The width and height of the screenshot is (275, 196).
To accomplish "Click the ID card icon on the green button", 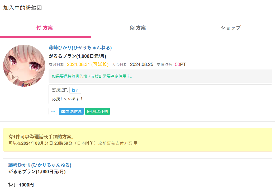I will [x=90, y=111].
